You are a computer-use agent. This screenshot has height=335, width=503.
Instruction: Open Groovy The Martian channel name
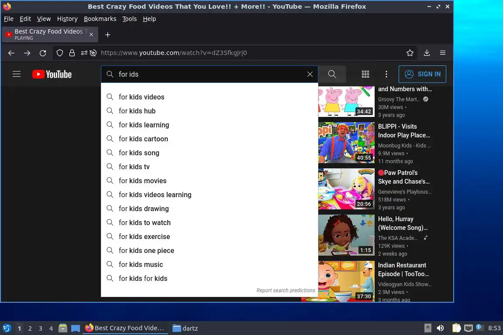click(x=399, y=99)
